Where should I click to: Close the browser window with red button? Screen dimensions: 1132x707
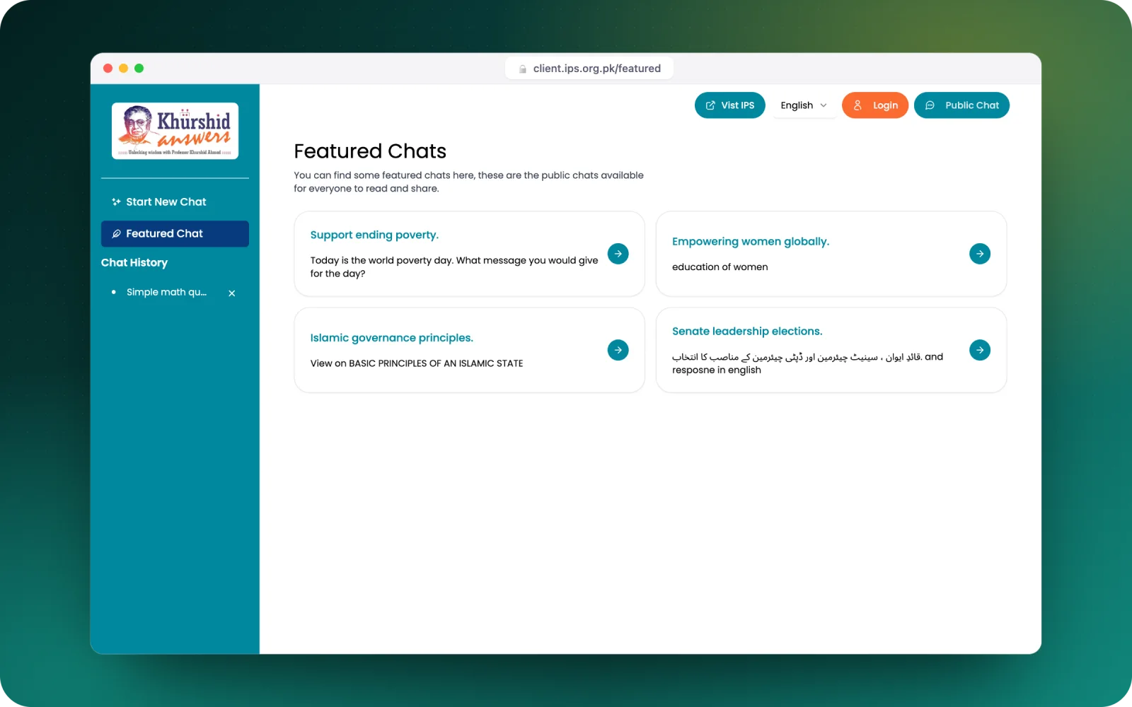[x=108, y=69]
